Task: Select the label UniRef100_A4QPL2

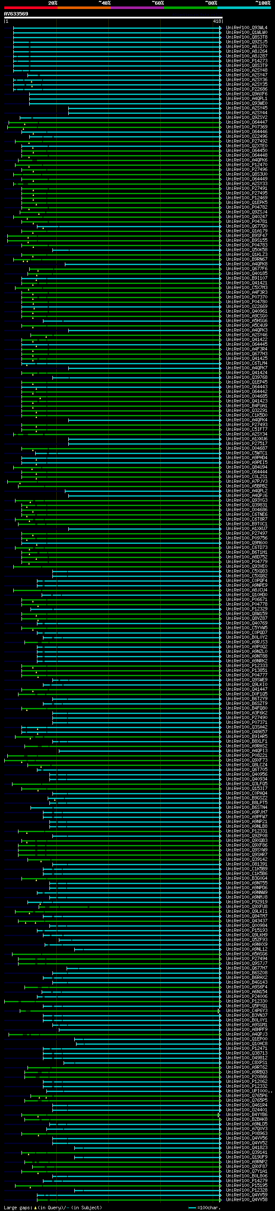Action: 247,491
